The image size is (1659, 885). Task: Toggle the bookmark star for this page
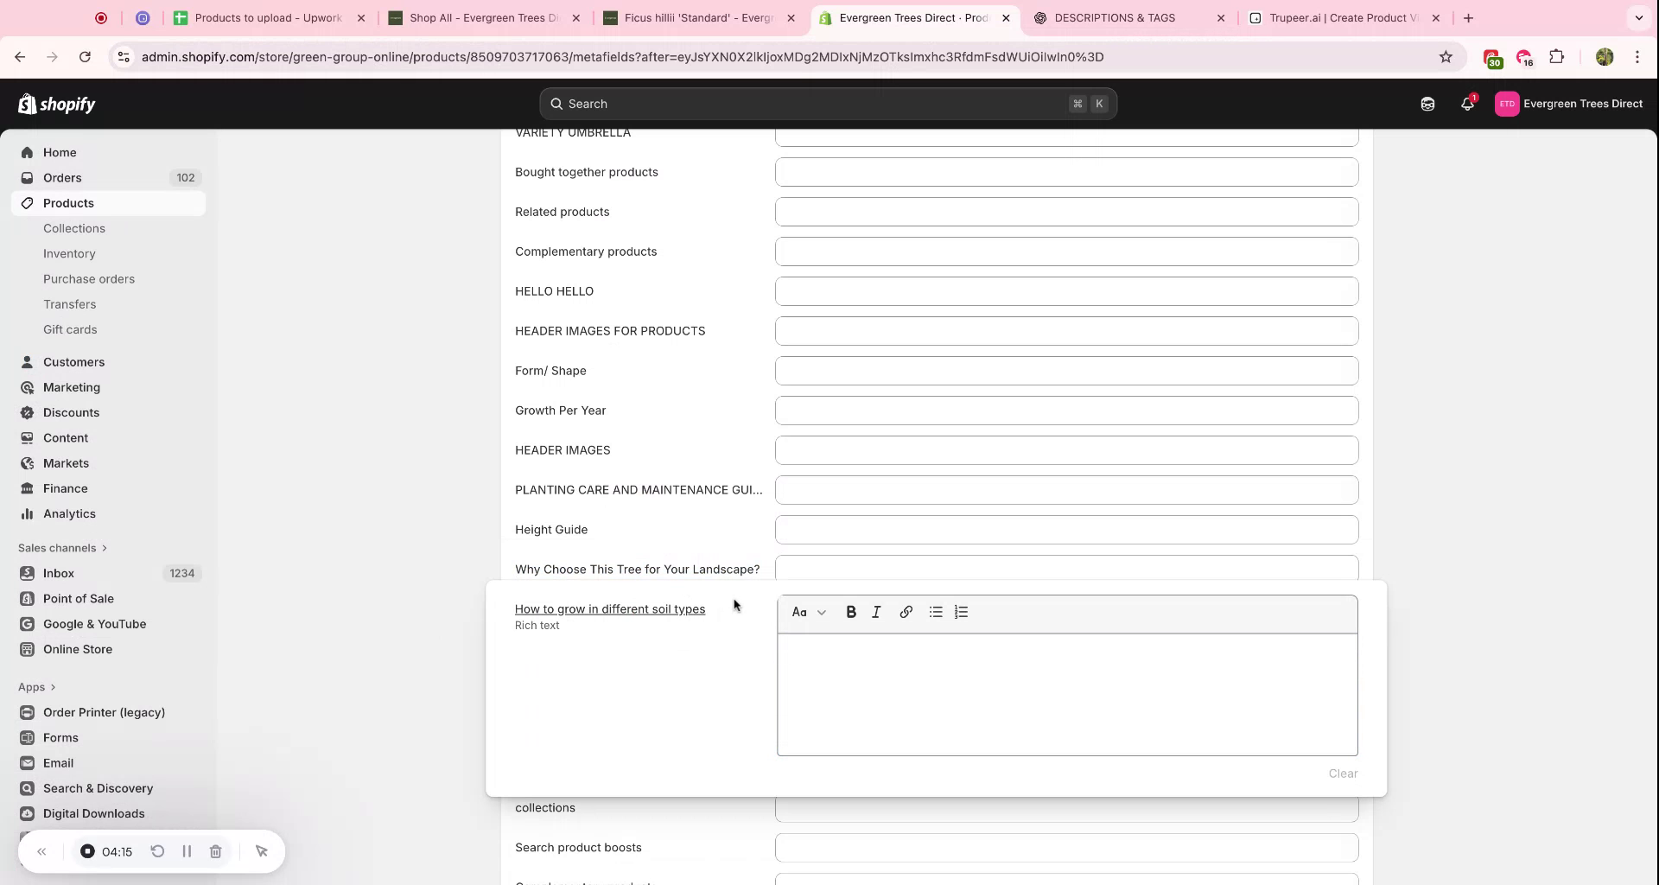click(x=1446, y=57)
